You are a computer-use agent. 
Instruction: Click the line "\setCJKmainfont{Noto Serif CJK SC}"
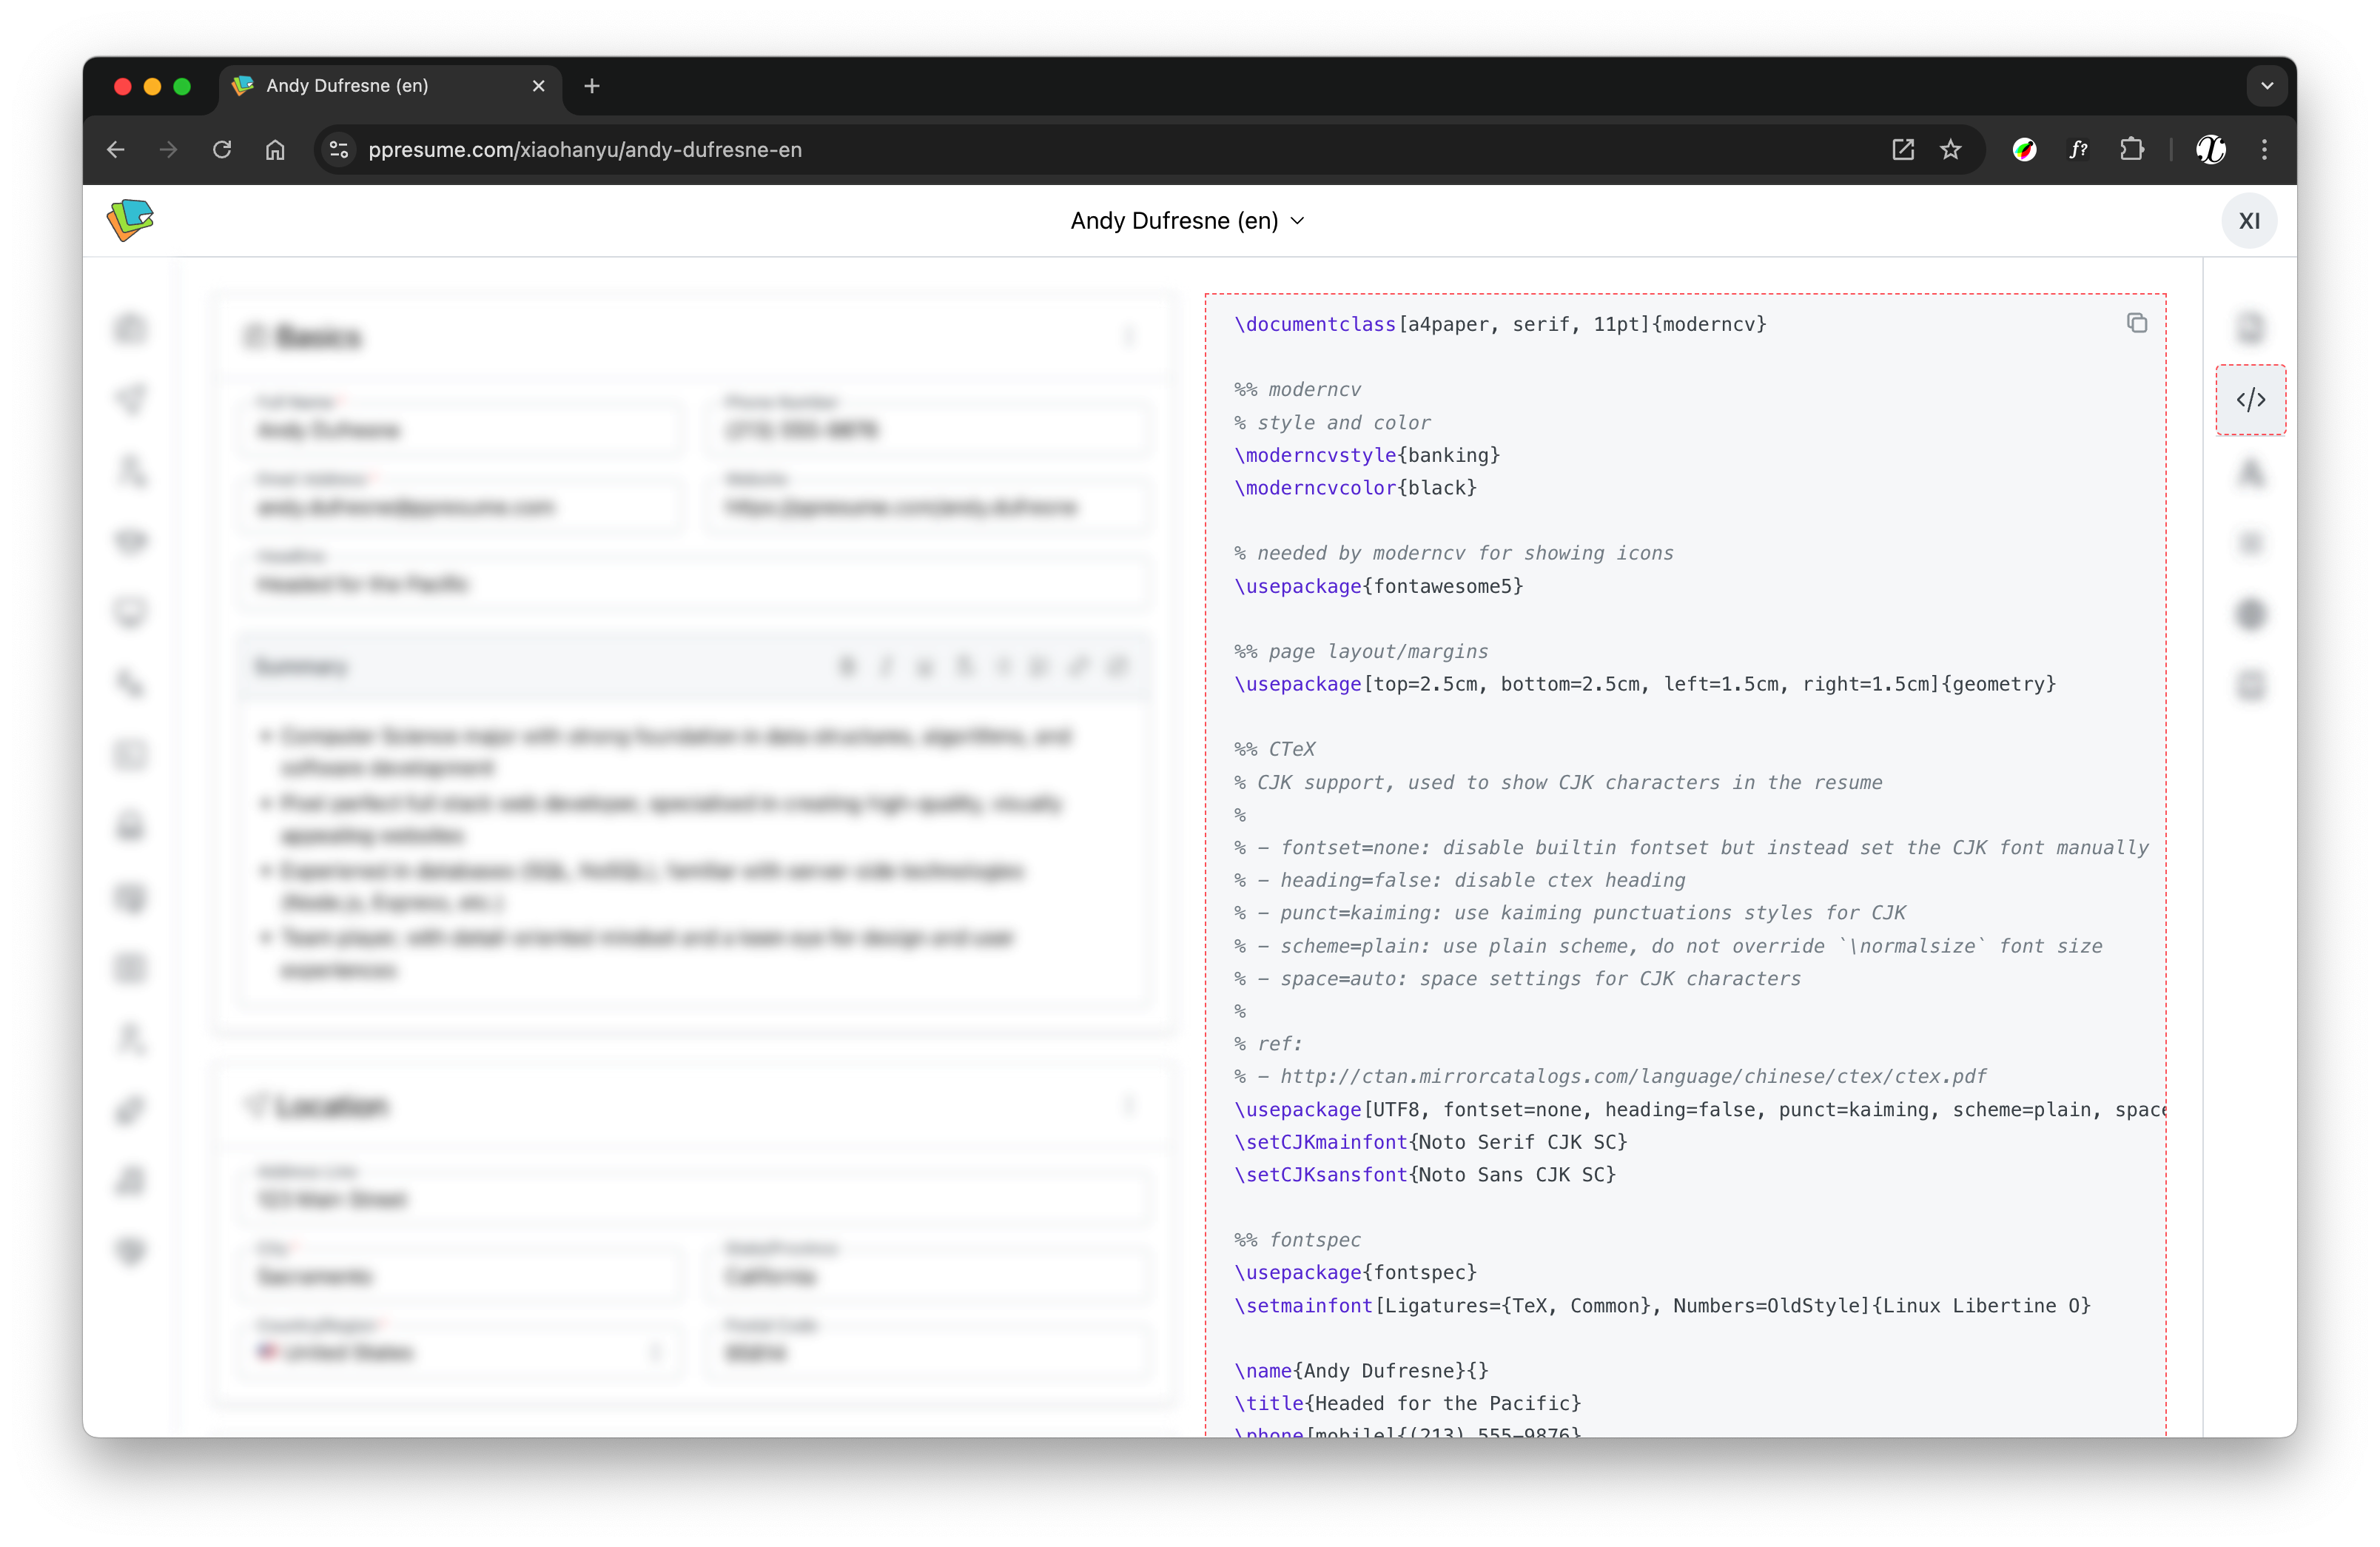click(1431, 1142)
